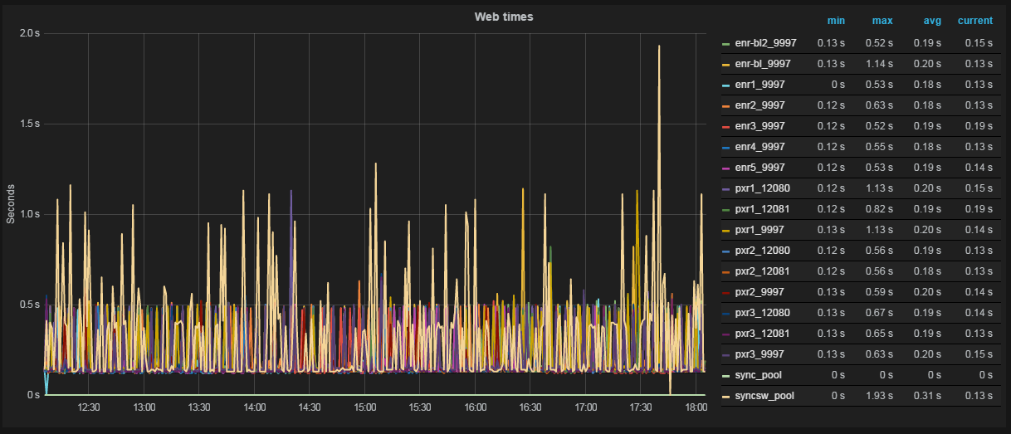Open color picker for enr-bl2_9997 swatch
This screenshot has width=1011, height=434.
[x=726, y=43]
